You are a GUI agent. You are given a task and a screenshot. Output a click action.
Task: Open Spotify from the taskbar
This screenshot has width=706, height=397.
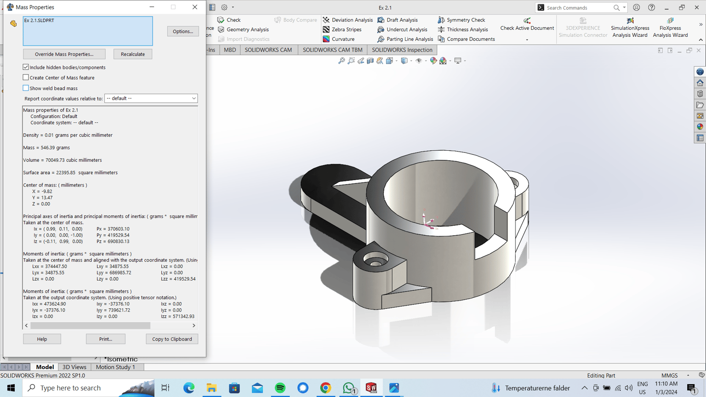(x=280, y=388)
